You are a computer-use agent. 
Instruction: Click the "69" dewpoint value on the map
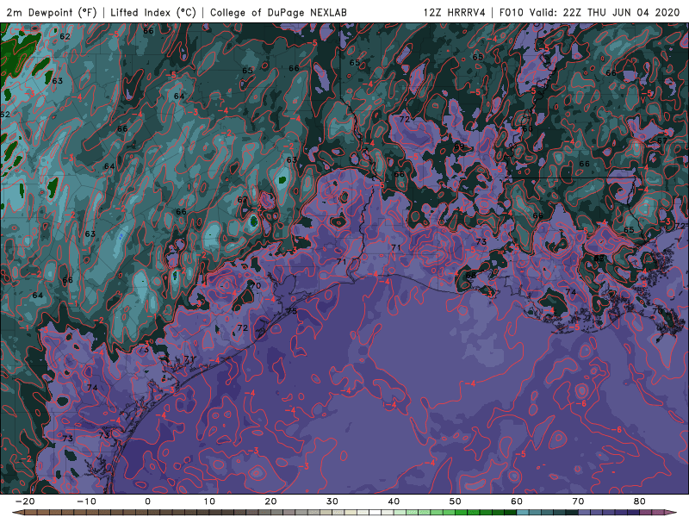click(x=459, y=146)
